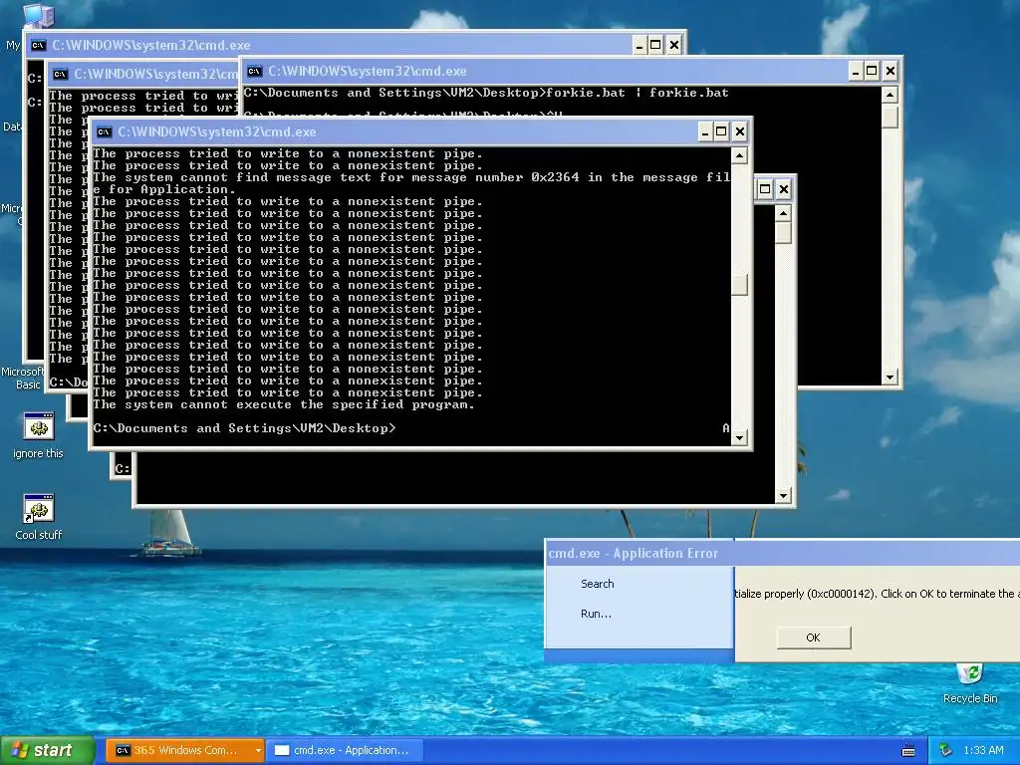Click the cmd icon of the forkie.bat window title bar

tap(255, 71)
